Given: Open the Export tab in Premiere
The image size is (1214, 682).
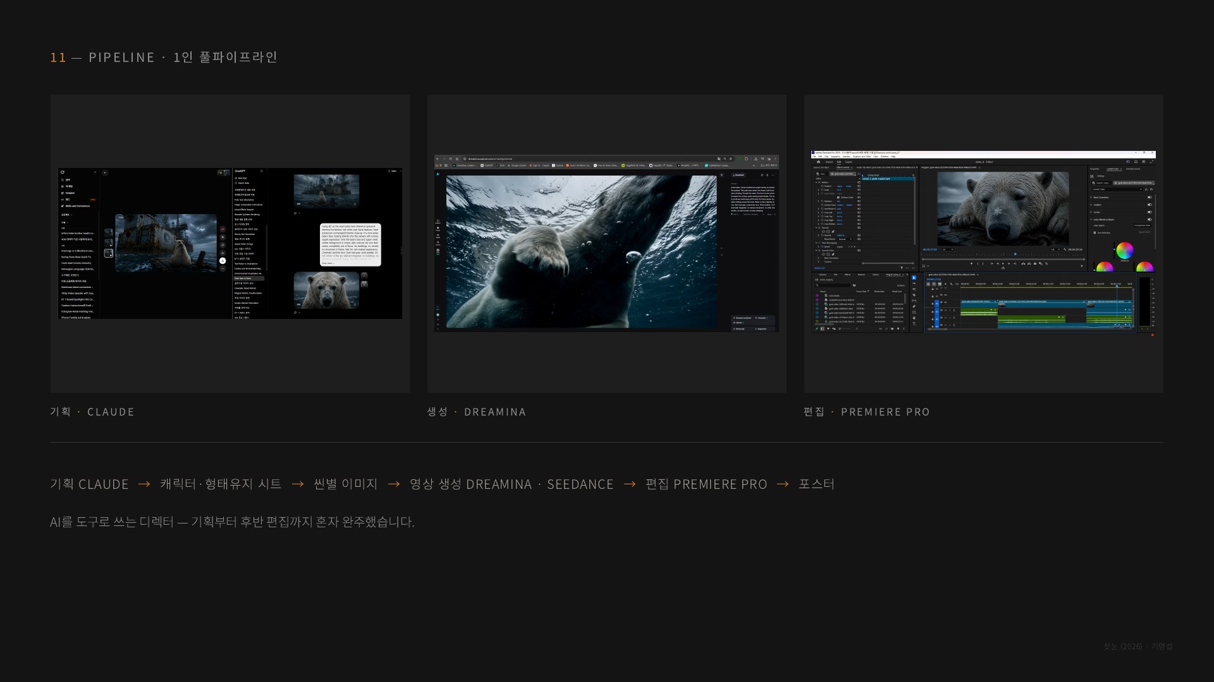Looking at the screenshot, I should [x=849, y=162].
